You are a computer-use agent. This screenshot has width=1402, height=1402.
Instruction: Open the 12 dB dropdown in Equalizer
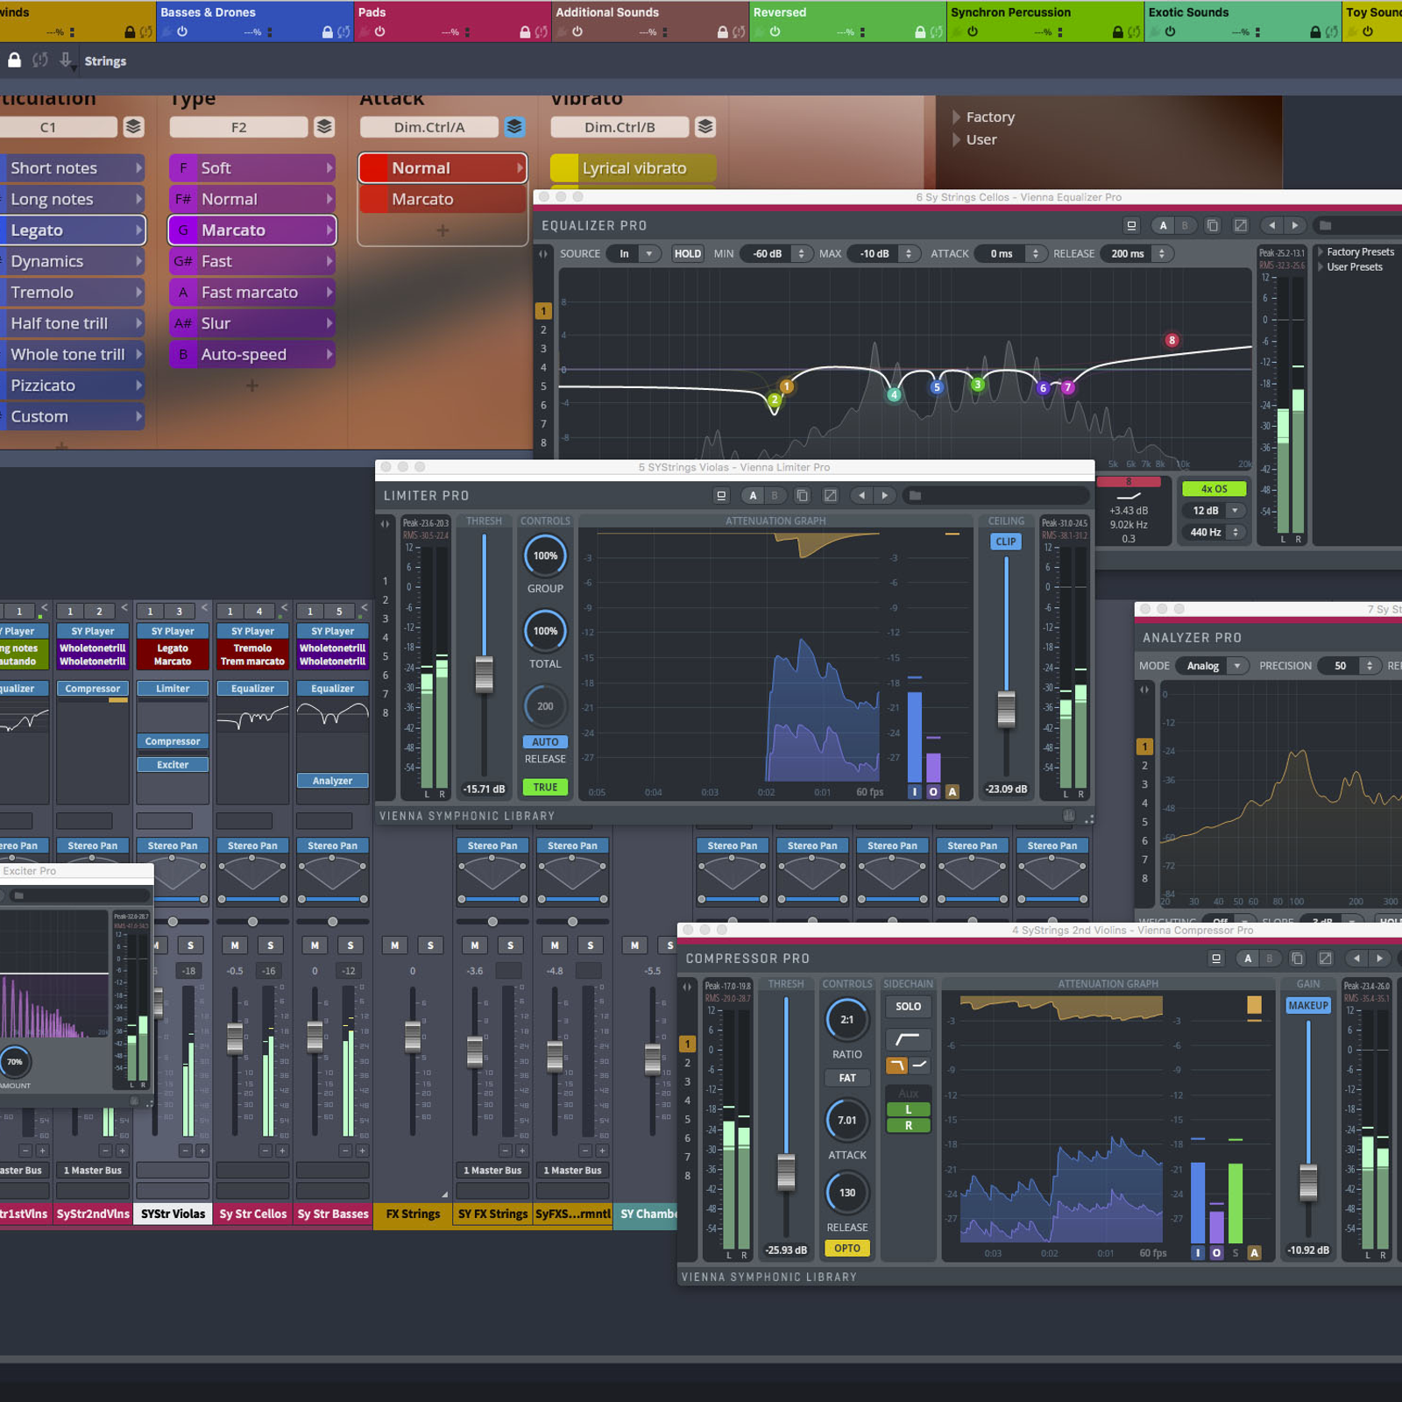(x=1214, y=511)
